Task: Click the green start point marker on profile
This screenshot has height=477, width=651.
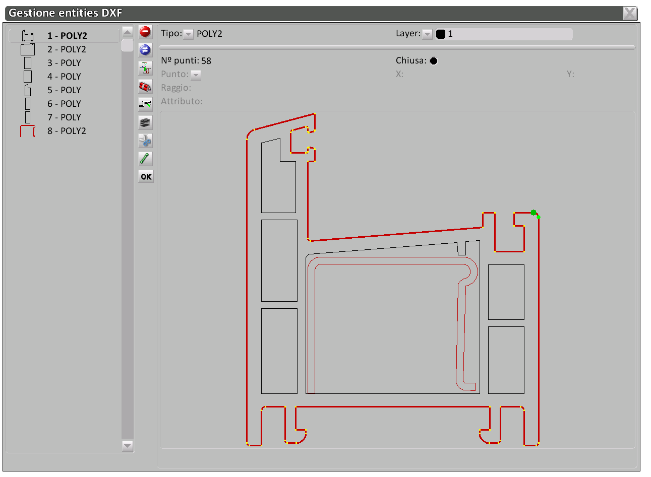Action: point(534,213)
